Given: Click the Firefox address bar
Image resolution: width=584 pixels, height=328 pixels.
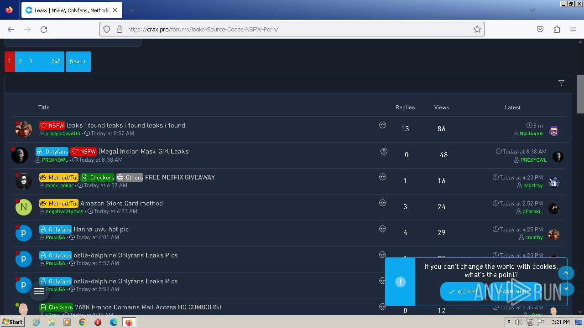Looking at the screenshot, I should point(292,29).
